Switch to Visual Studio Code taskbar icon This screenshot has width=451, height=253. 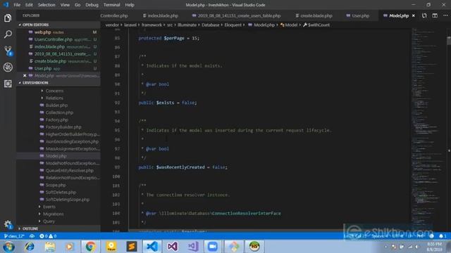click(152, 247)
